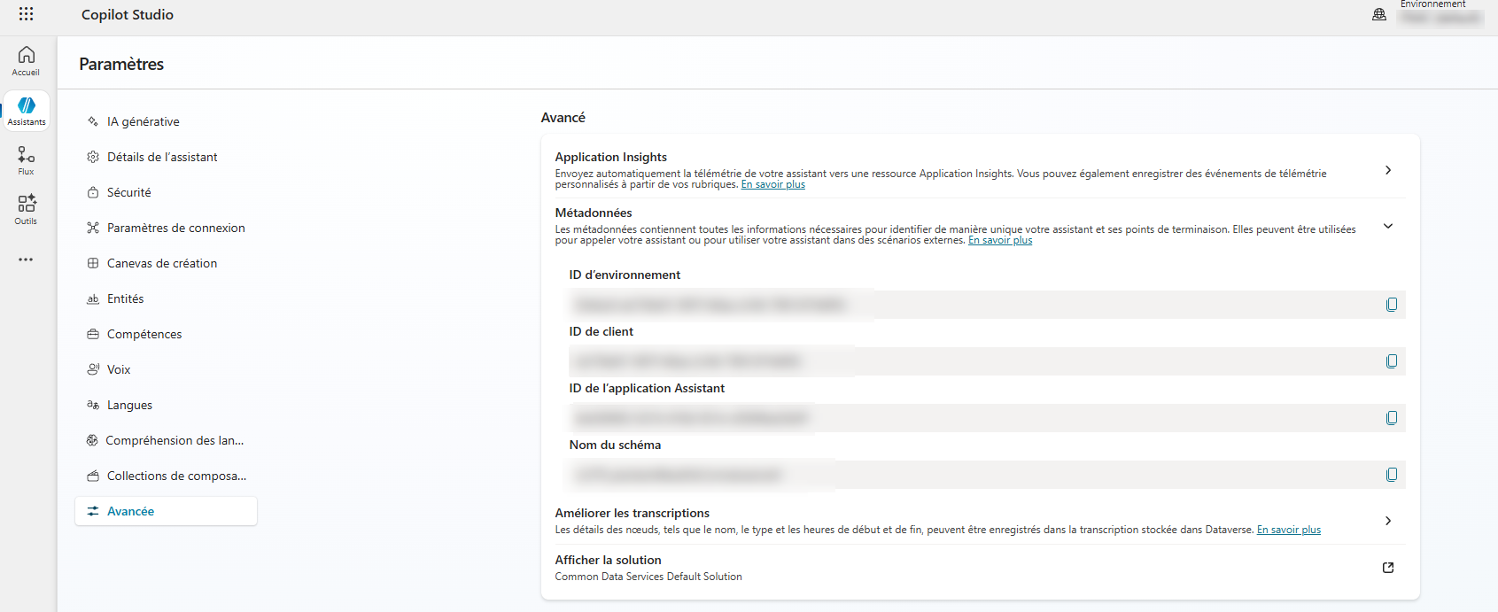Select IA générative settings menu item

(143, 121)
